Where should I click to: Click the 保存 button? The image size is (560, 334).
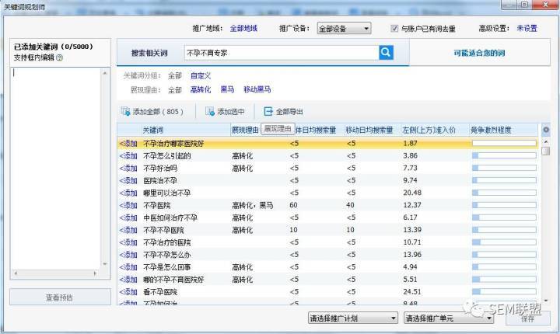tap(527, 318)
